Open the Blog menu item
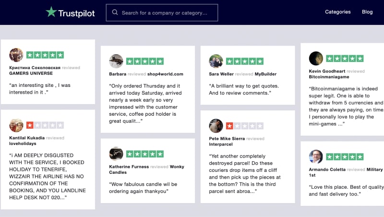 [x=367, y=12]
